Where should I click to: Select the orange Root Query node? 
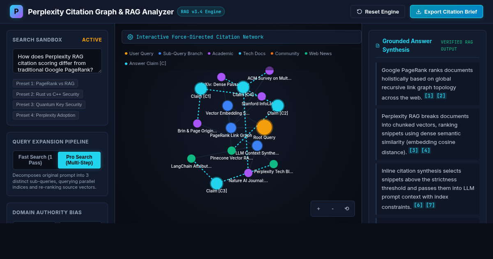click(264, 127)
